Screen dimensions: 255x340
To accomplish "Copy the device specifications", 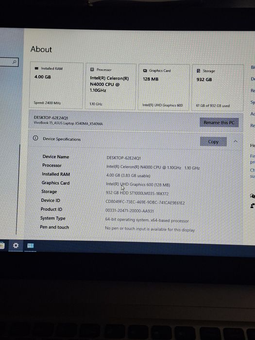I will (213, 142).
